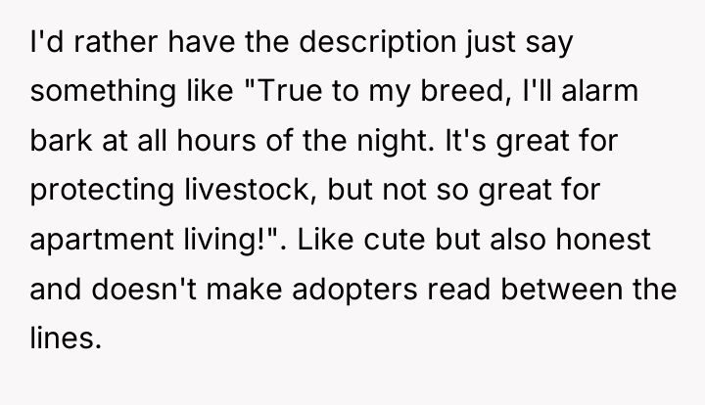Click the word "honest" ending fifth line
Viewport: 705px width, 405px height.
(x=603, y=240)
